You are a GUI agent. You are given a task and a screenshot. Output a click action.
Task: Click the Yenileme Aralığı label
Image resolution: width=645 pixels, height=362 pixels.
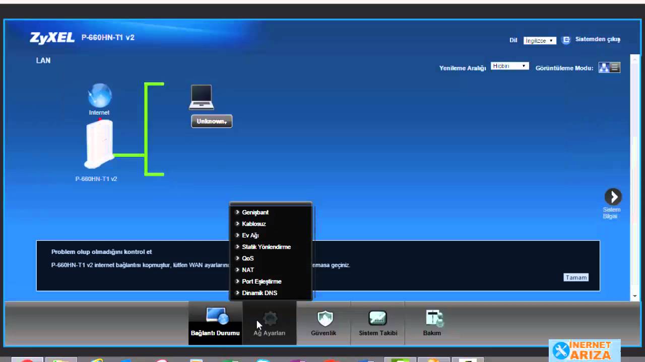pyautogui.click(x=463, y=68)
